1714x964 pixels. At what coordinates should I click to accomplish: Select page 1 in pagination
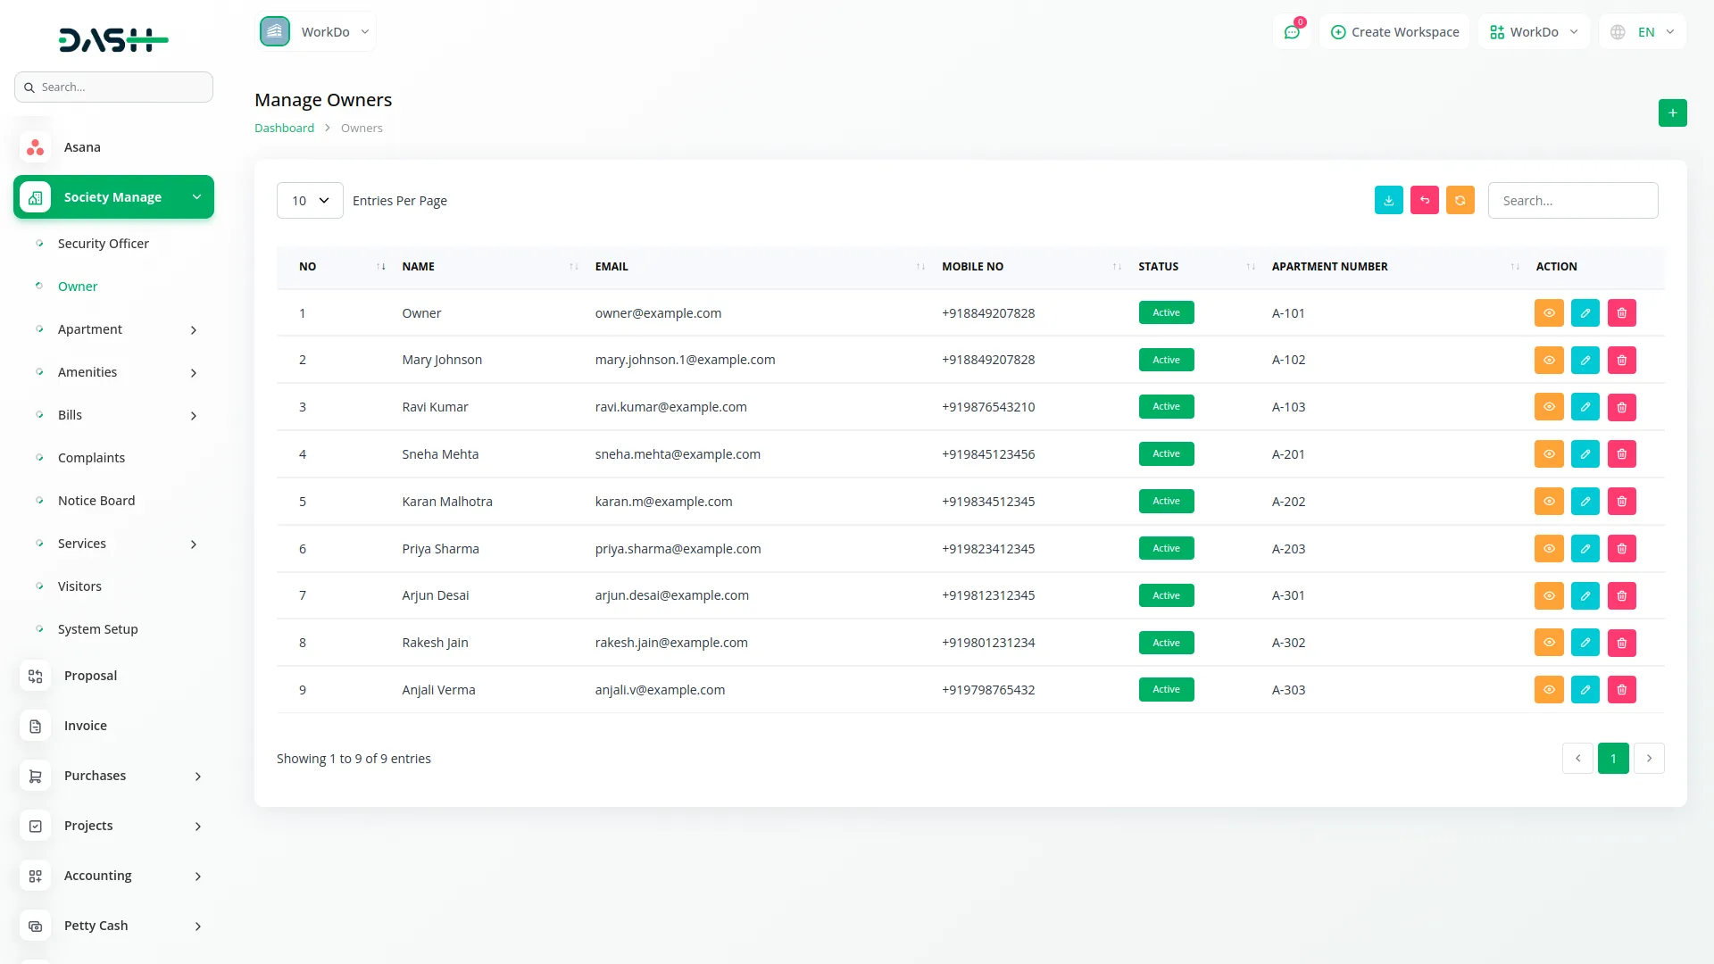coord(1613,759)
